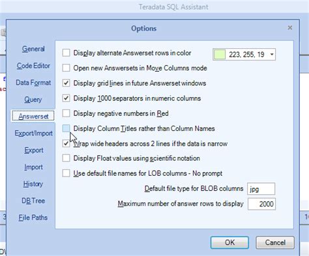Select the History tab
The image size is (309, 256).
(x=33, y=184)
